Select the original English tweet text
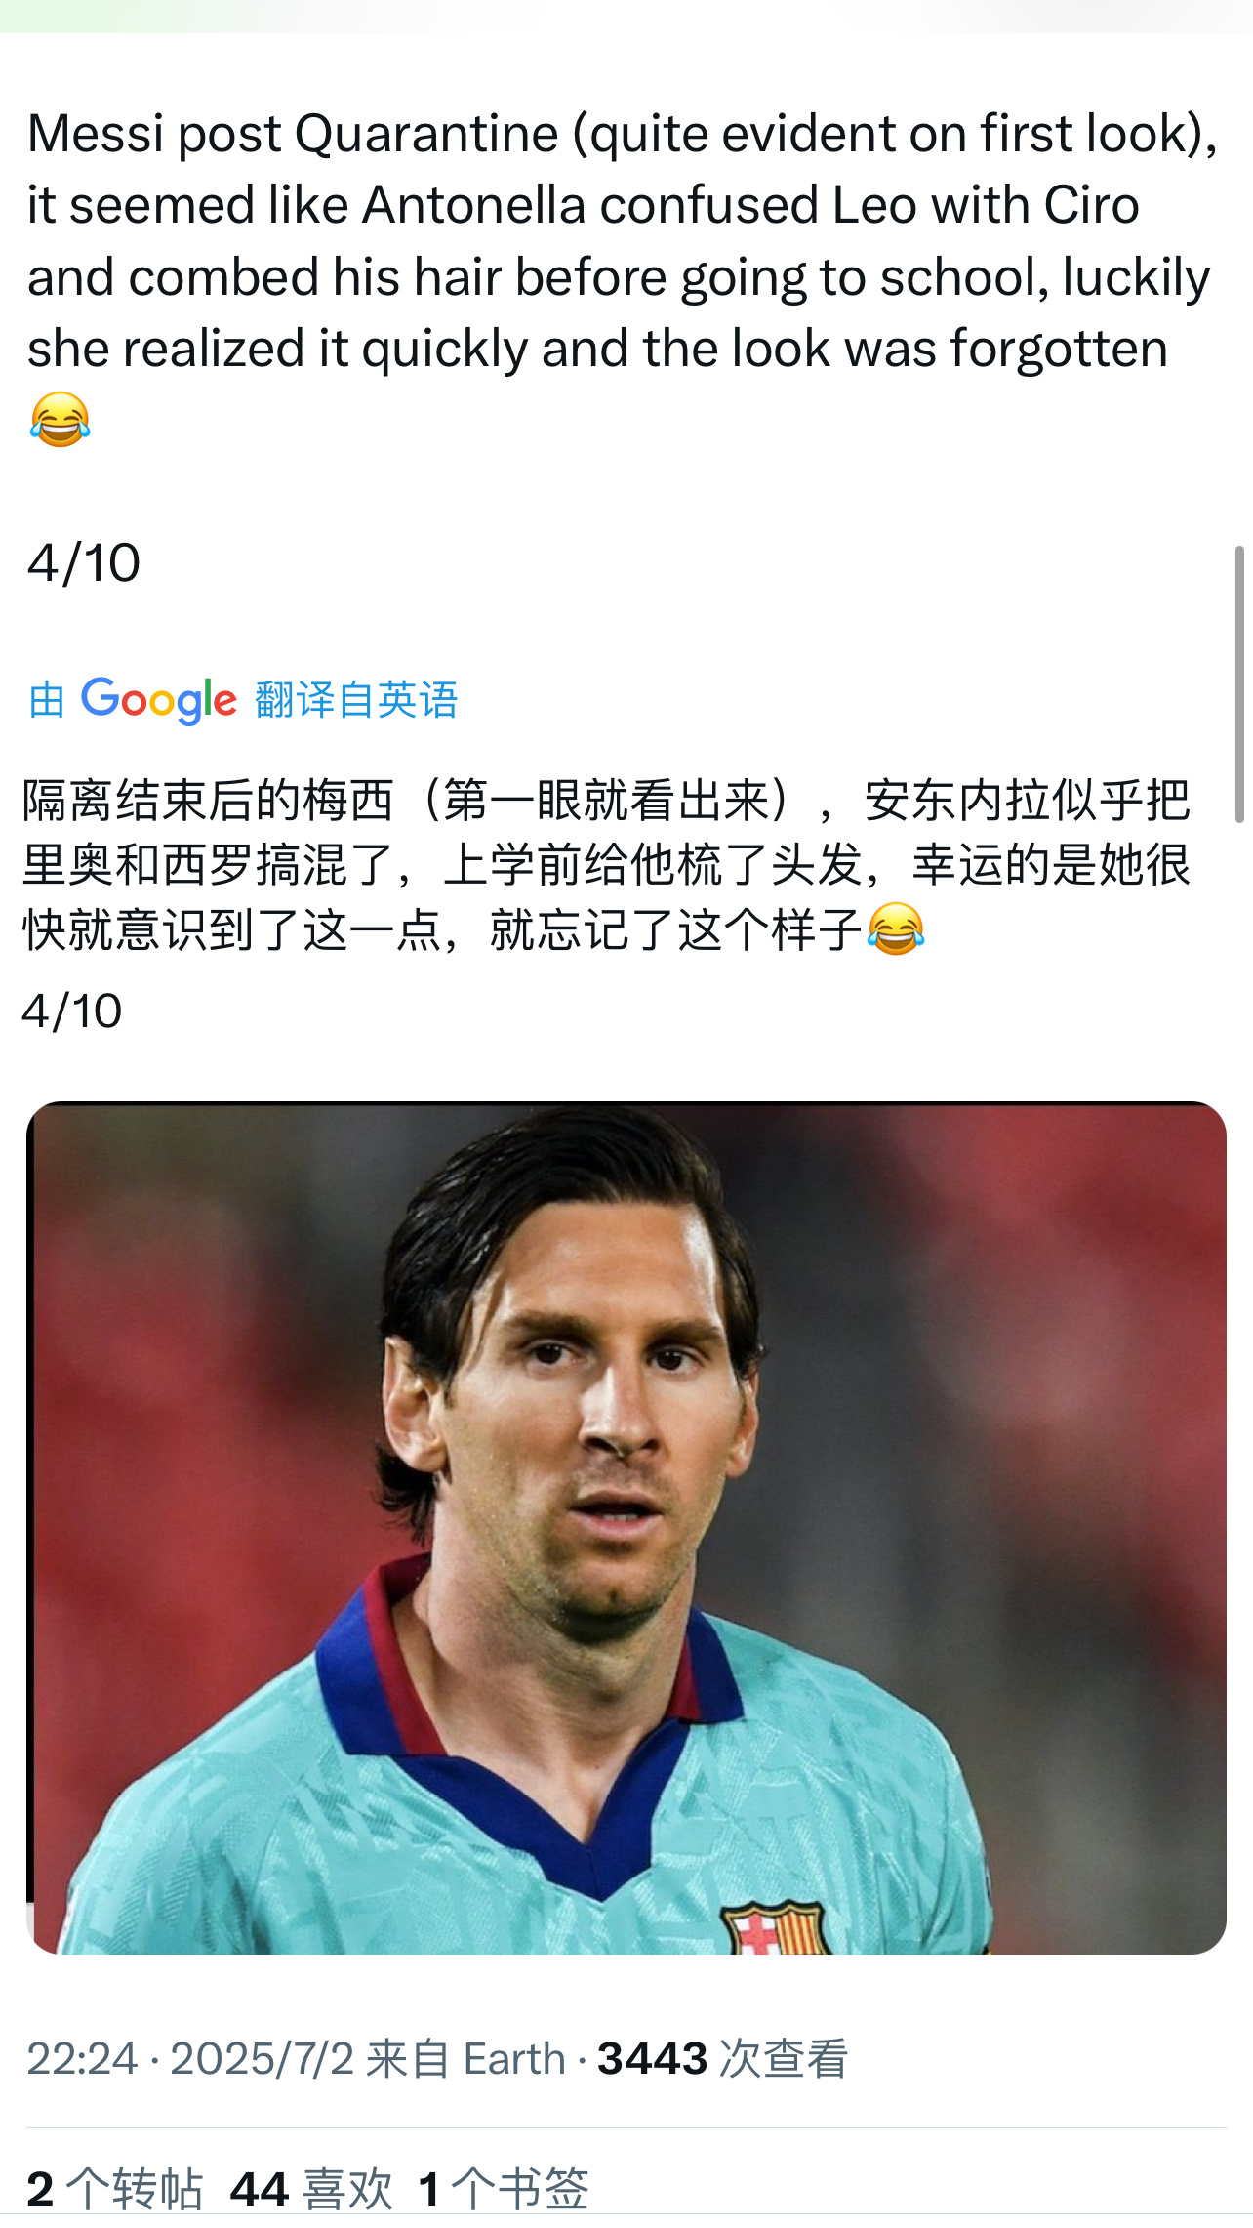This screenshot has width=1253, height=2228. [622, 276]
